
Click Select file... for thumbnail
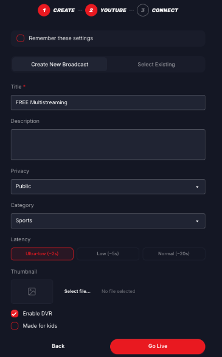click(x=77, y=291)
